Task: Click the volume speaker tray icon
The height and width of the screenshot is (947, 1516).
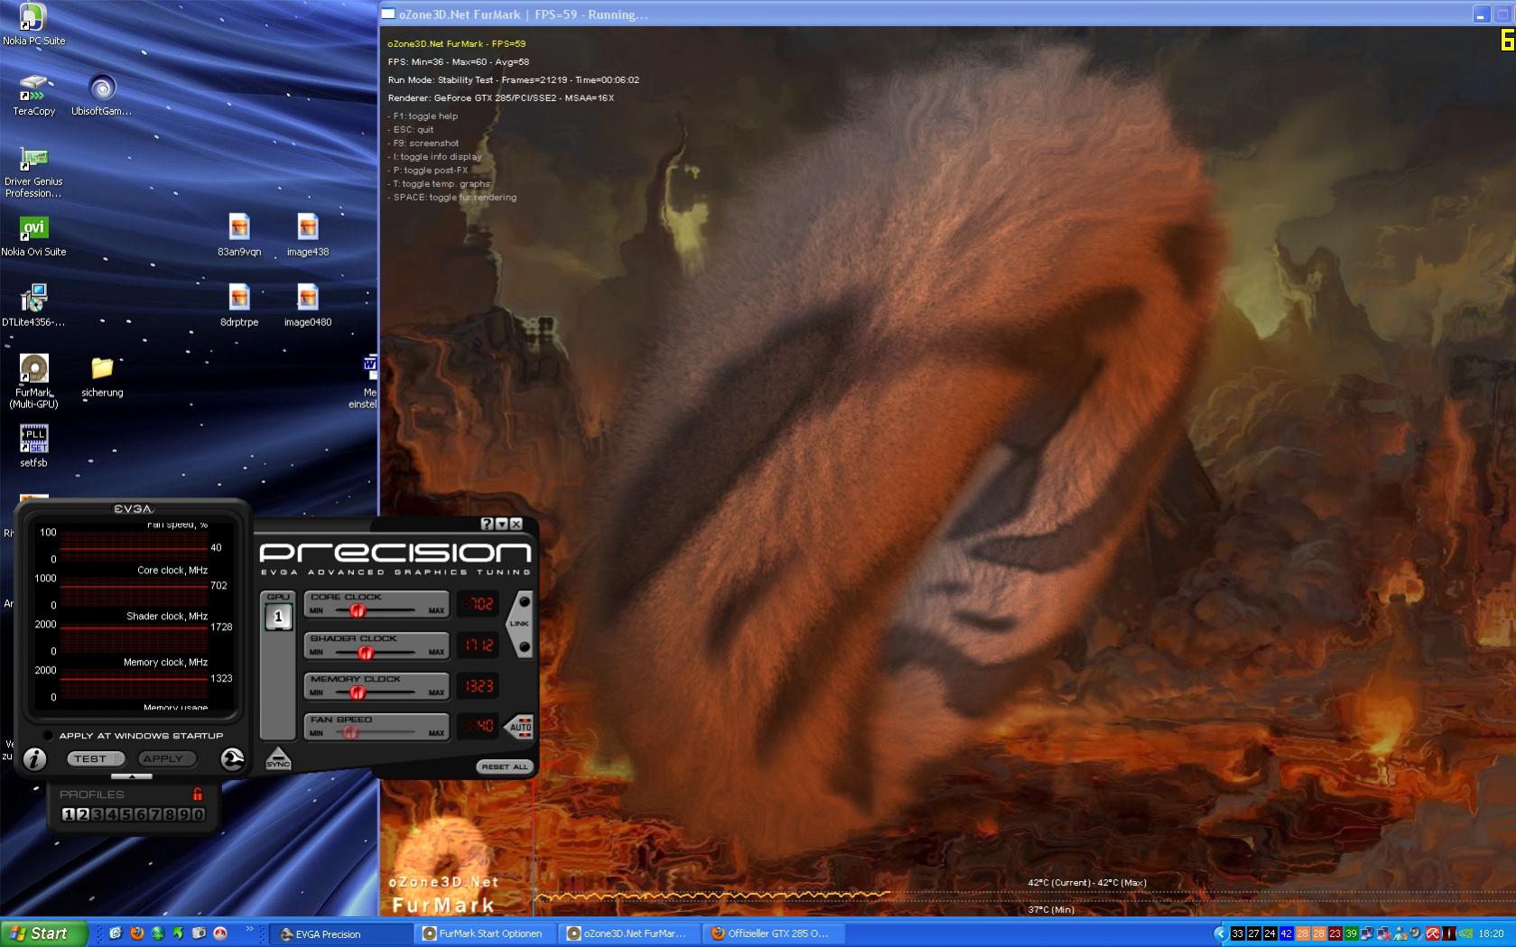Action: [x=1416, y=933]
